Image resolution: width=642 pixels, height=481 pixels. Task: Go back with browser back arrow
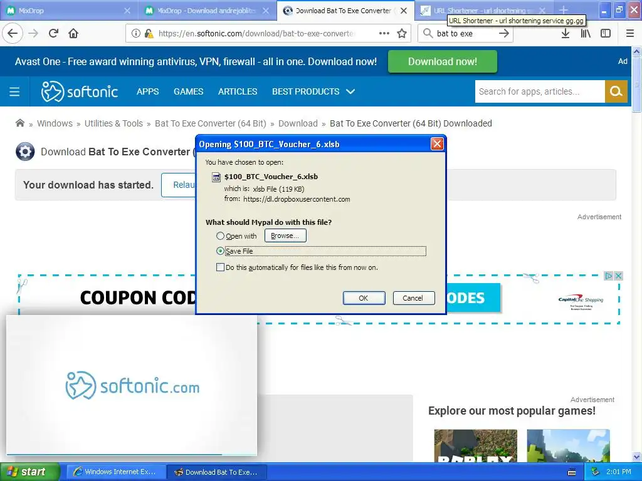point(13,33)
